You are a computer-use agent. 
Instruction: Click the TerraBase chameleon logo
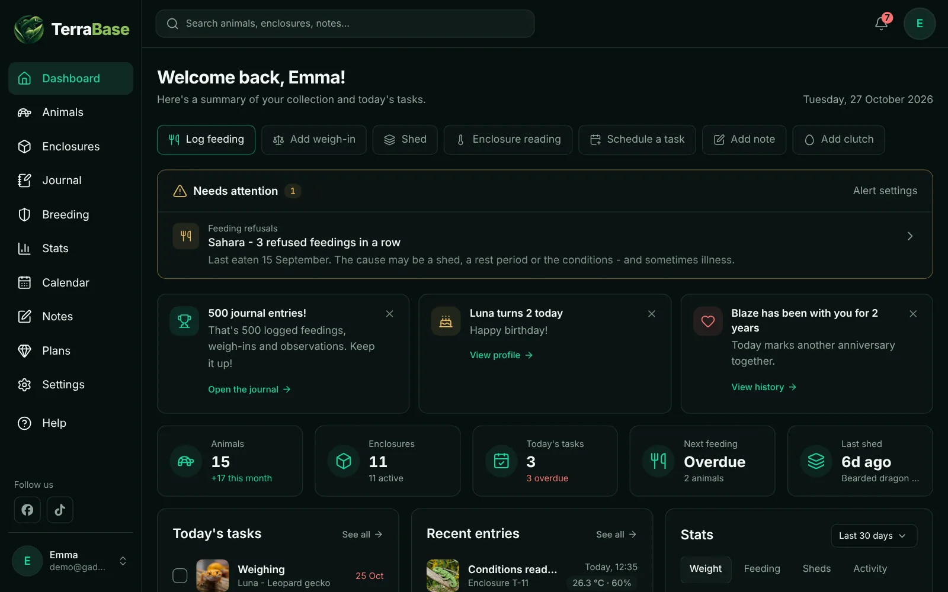coord(29,29)
